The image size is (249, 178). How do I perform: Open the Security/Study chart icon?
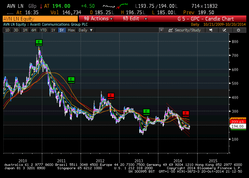point(171,30)
